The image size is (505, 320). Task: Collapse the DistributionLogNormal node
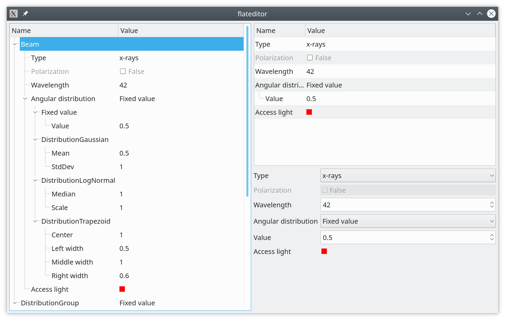click(x=35, y=180)
